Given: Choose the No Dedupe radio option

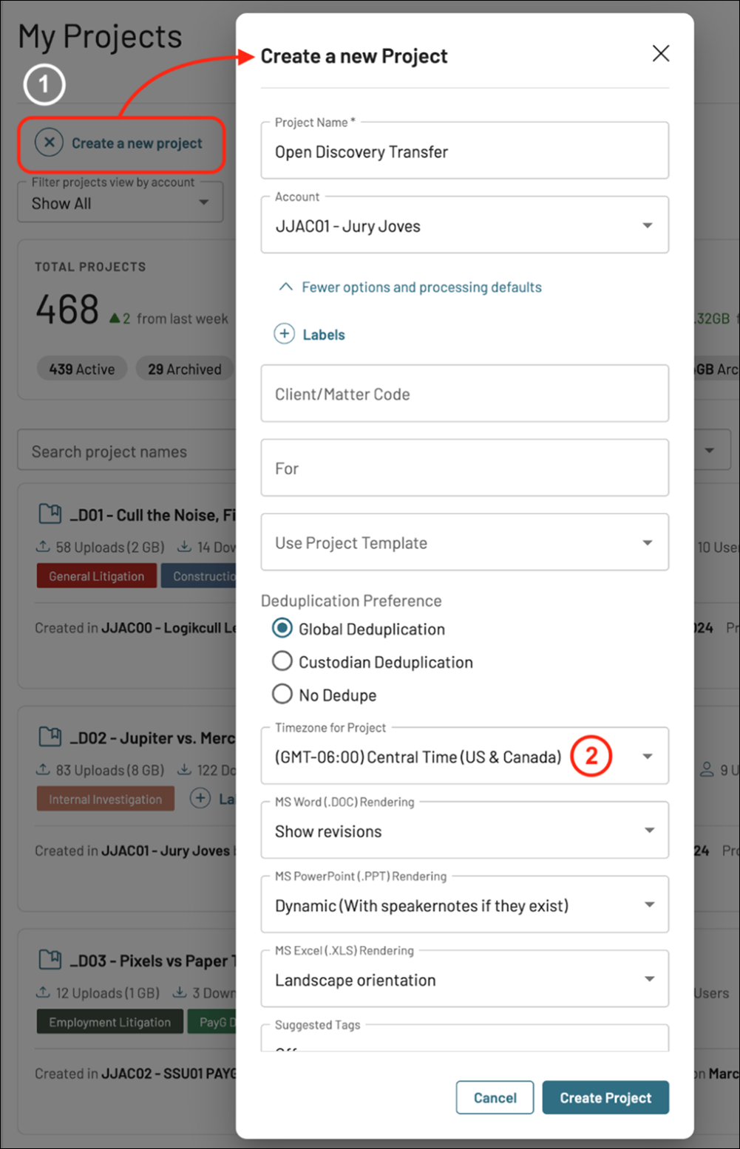Looking at the screenshot, I should 282,695.
